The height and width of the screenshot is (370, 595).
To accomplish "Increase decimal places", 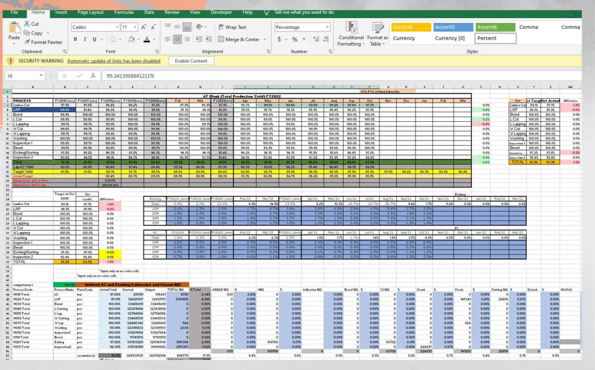I will coord(316,39).
